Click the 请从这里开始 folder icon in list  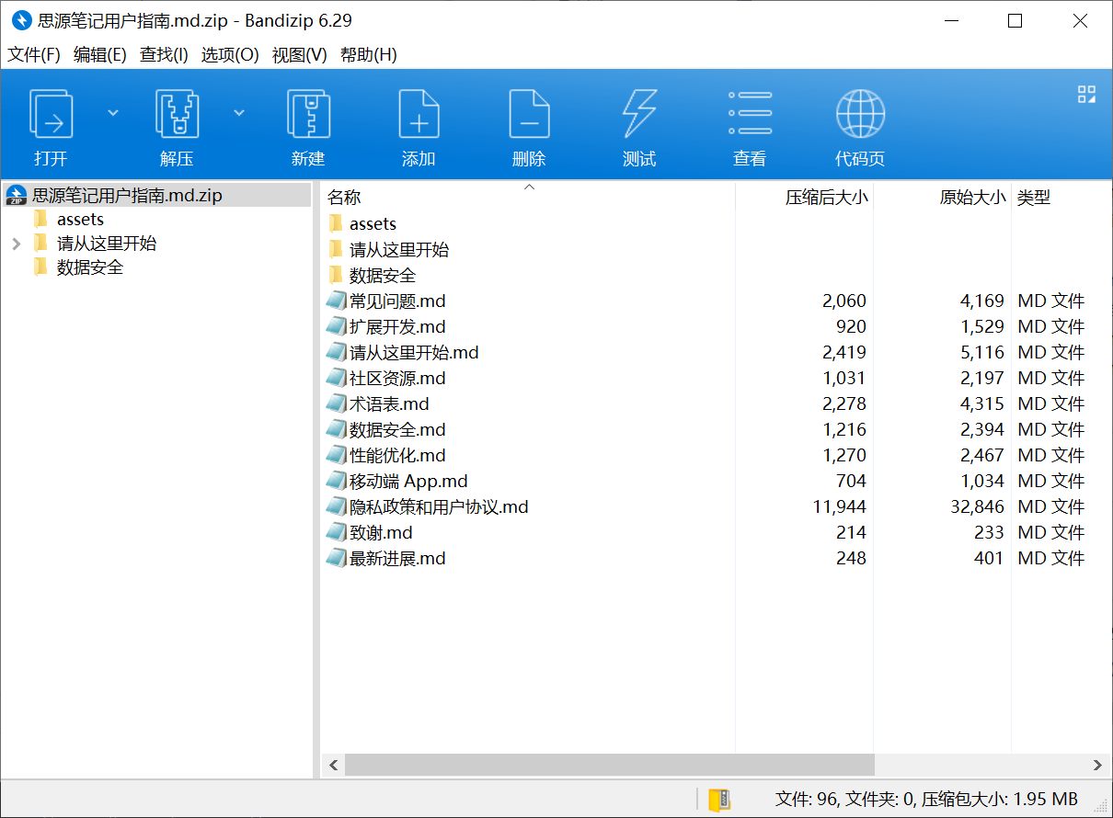pos(336,249)
